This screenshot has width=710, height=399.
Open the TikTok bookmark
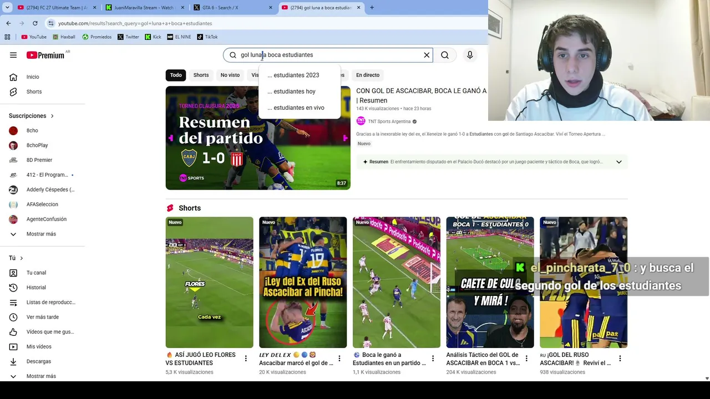207,37
